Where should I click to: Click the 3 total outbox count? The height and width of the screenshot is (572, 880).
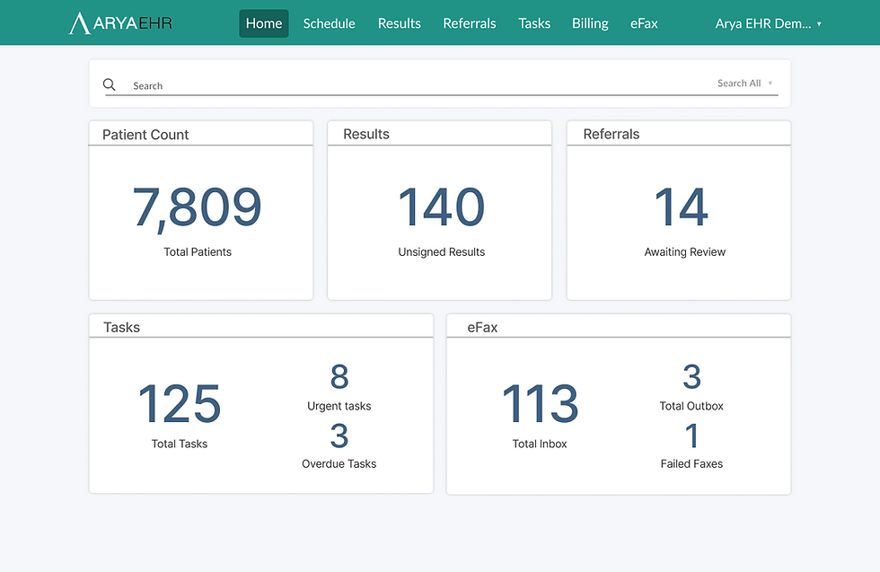691,376
